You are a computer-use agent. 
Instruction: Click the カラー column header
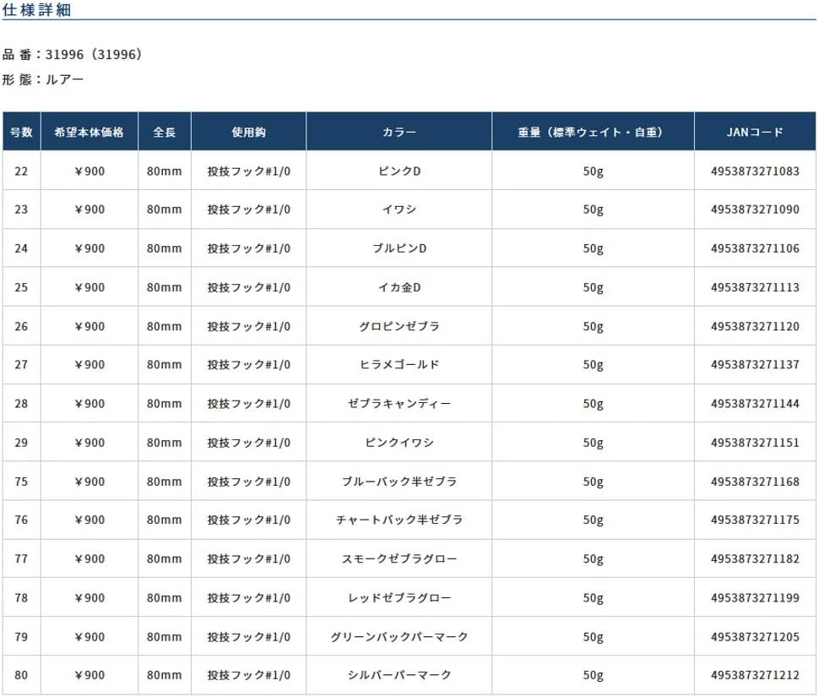(399, 132)
